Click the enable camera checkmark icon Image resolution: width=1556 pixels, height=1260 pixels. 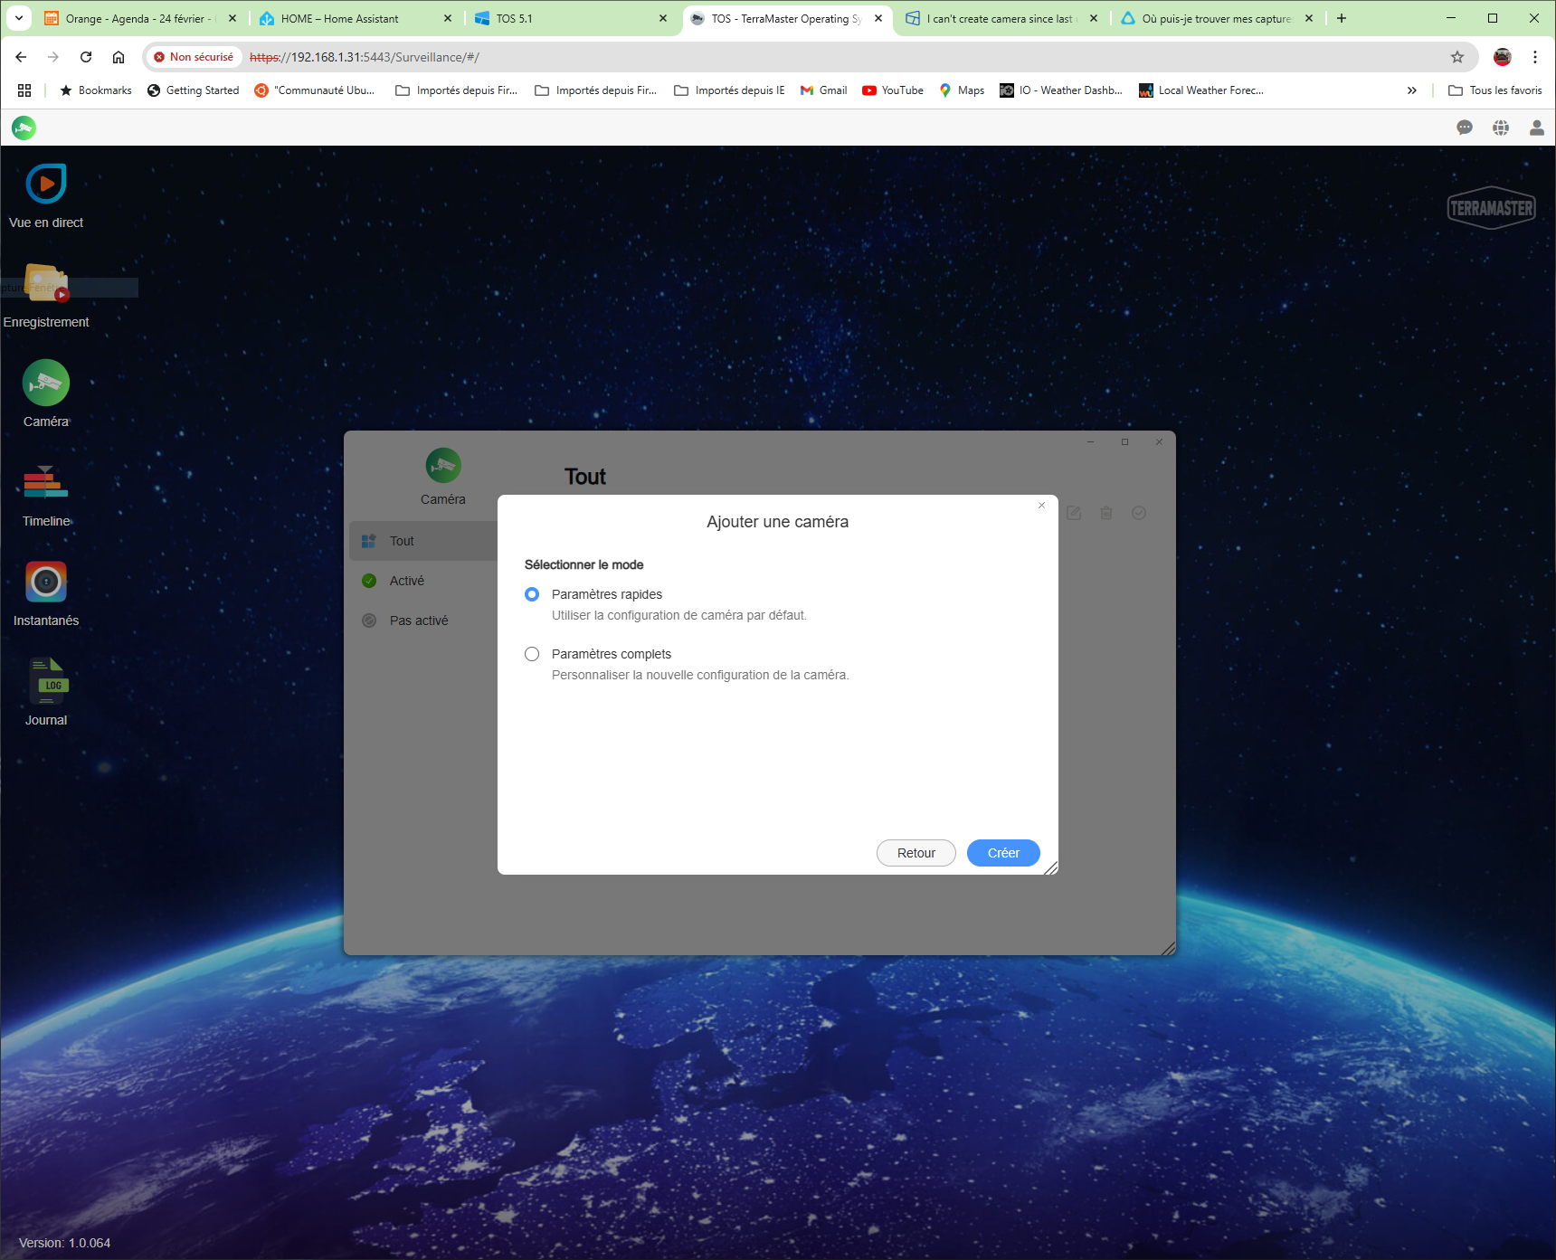click(1139, 513)
